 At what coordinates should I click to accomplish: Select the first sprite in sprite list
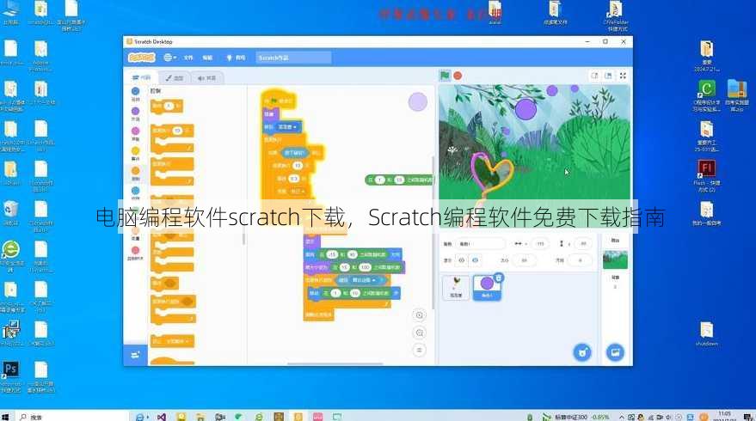coord(456,287)
